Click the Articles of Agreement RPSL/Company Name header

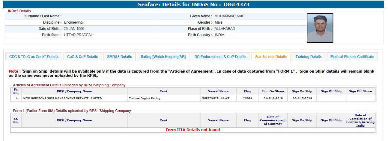(x=74, y=91)
